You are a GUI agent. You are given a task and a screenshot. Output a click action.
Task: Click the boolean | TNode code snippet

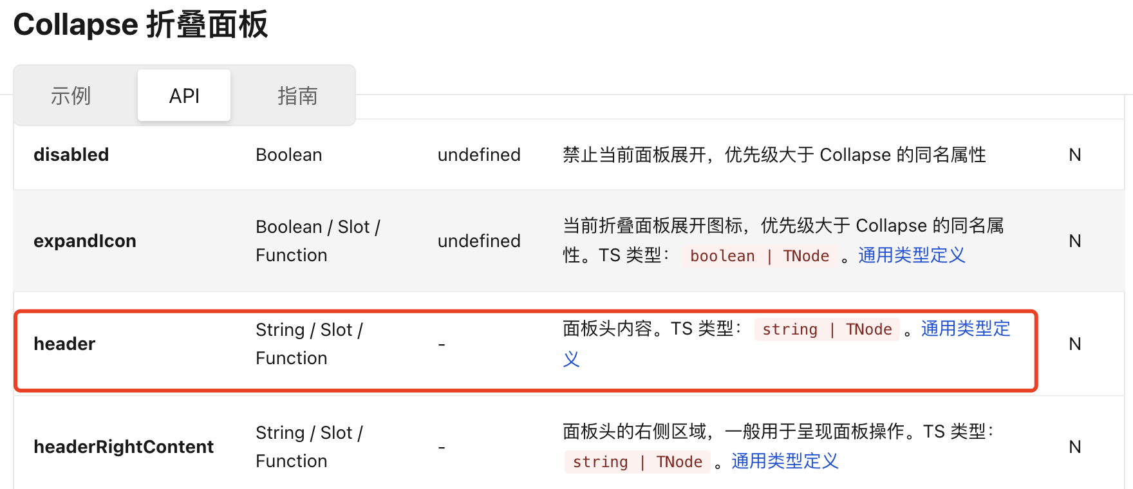760,255
